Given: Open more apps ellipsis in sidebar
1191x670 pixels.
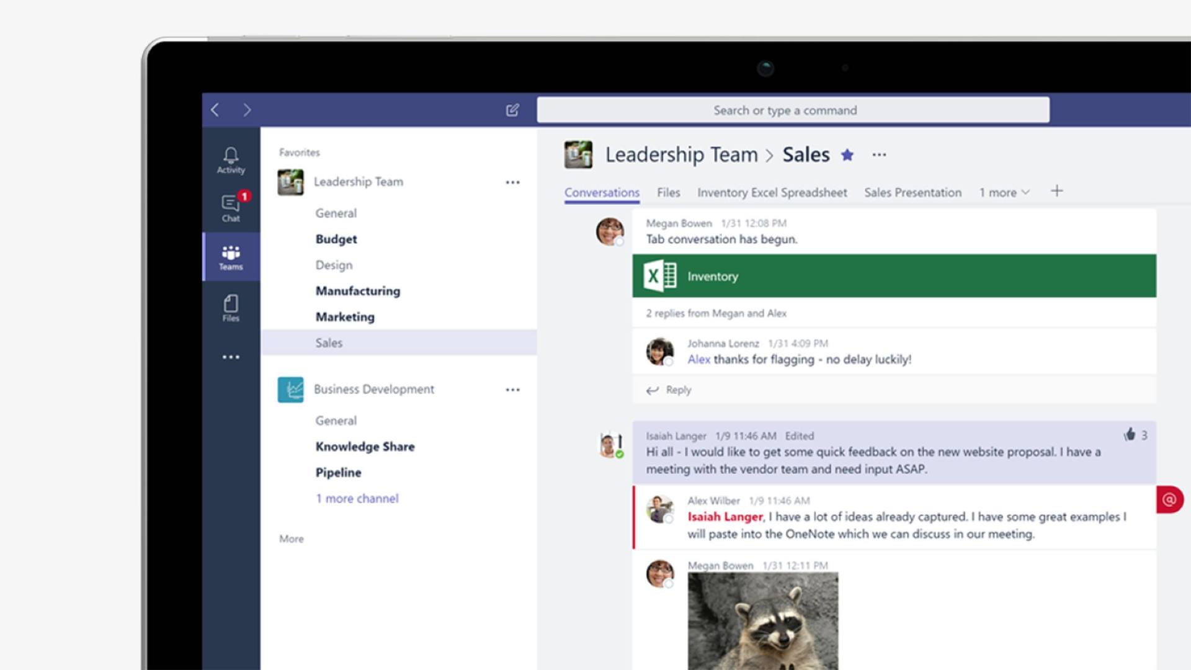Looking at the screenshot, I should click(x=231, y=357).
